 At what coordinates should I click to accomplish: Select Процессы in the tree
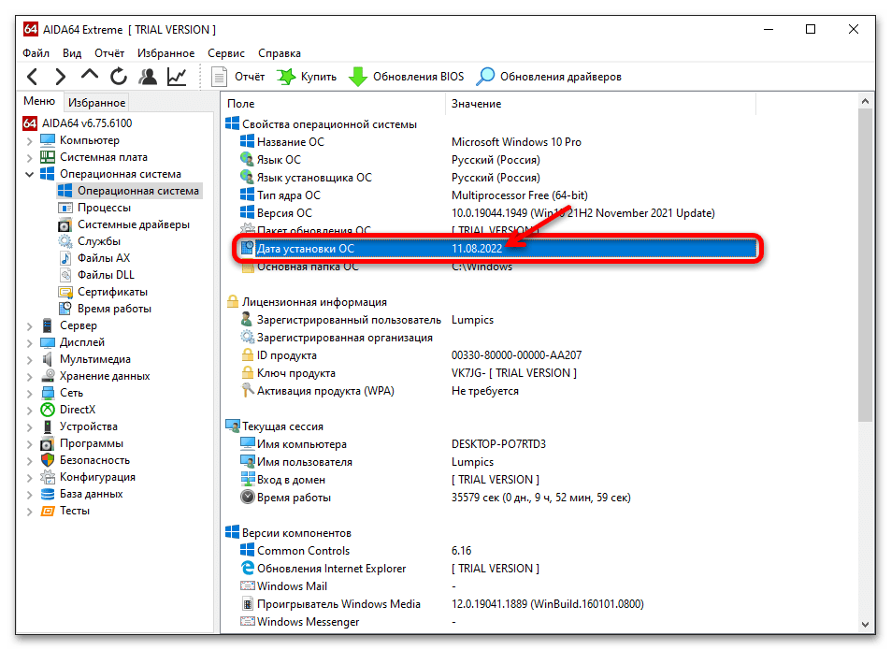(104, 208)
